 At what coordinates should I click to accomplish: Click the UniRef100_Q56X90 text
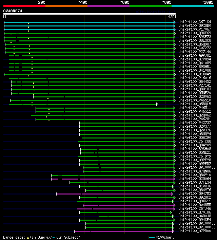coord(195,137)
